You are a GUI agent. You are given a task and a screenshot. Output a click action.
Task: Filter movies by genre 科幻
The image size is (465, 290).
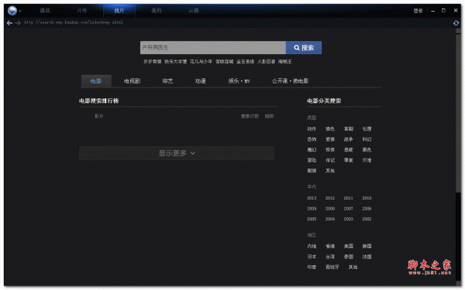click(x=367, y=139)
